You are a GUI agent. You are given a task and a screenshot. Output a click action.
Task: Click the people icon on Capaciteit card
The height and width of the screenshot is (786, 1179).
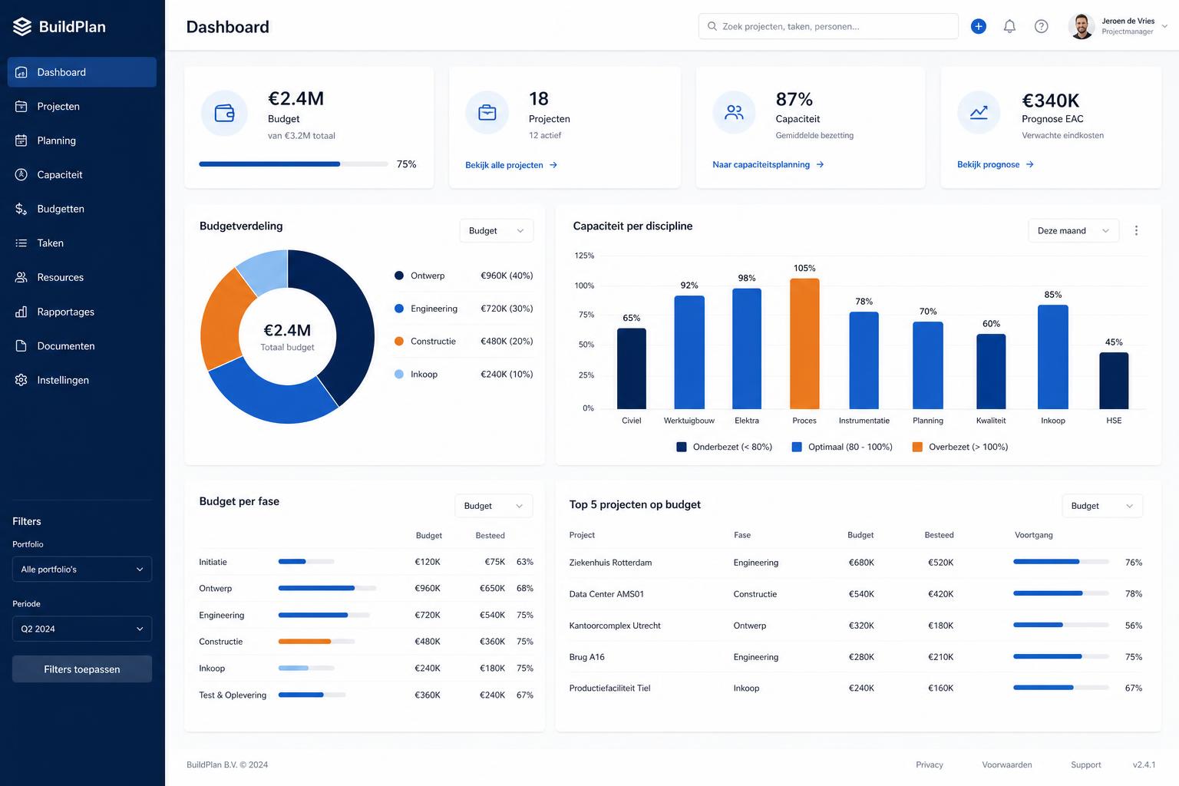[x=735, y=113]
